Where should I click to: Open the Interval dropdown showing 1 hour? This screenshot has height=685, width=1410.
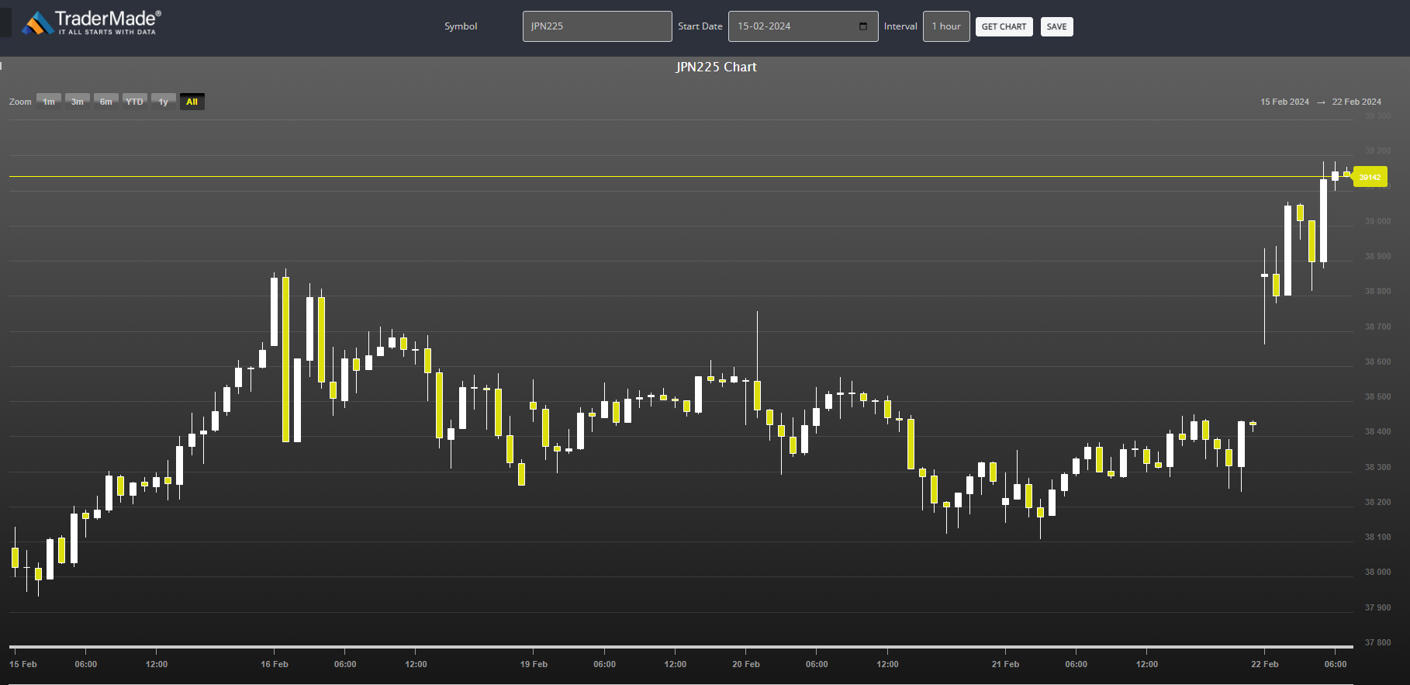[946, 26]
